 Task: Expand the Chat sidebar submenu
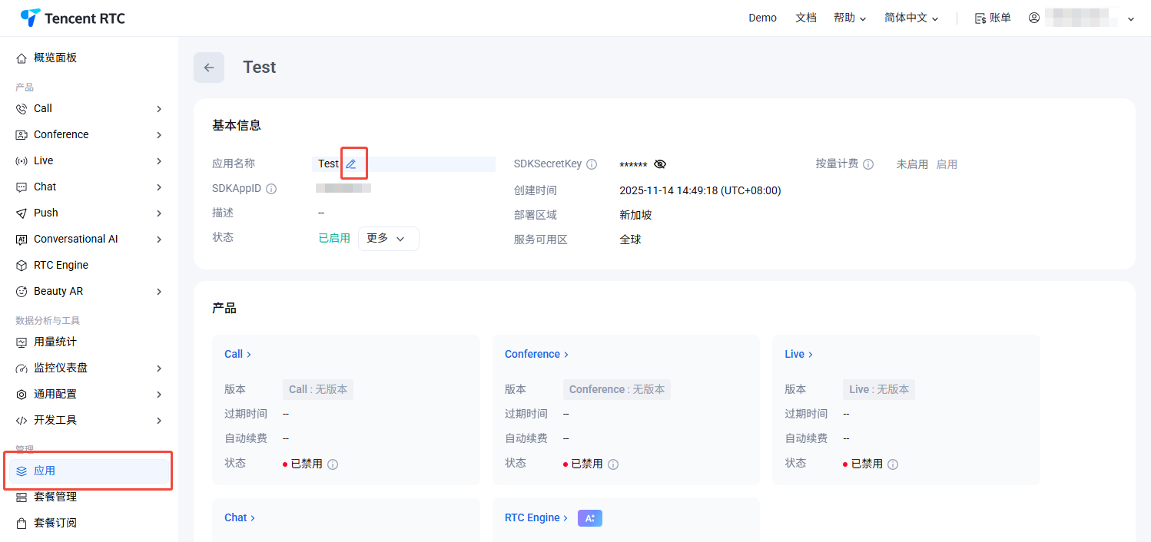(x=159, y=187)
